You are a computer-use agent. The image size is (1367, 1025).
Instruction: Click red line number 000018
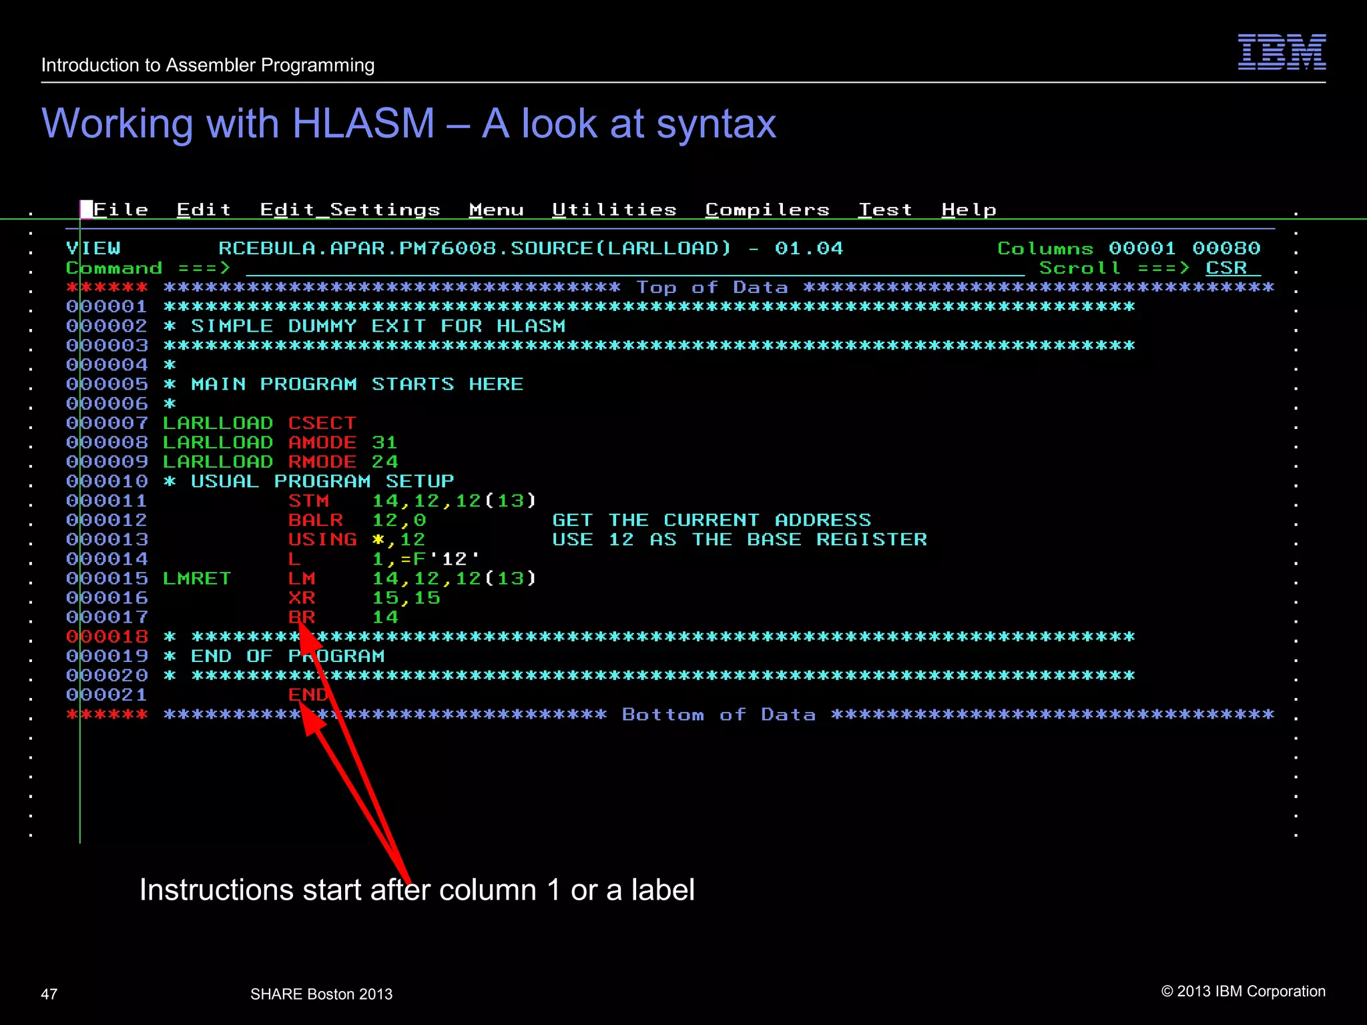[107, 637]
